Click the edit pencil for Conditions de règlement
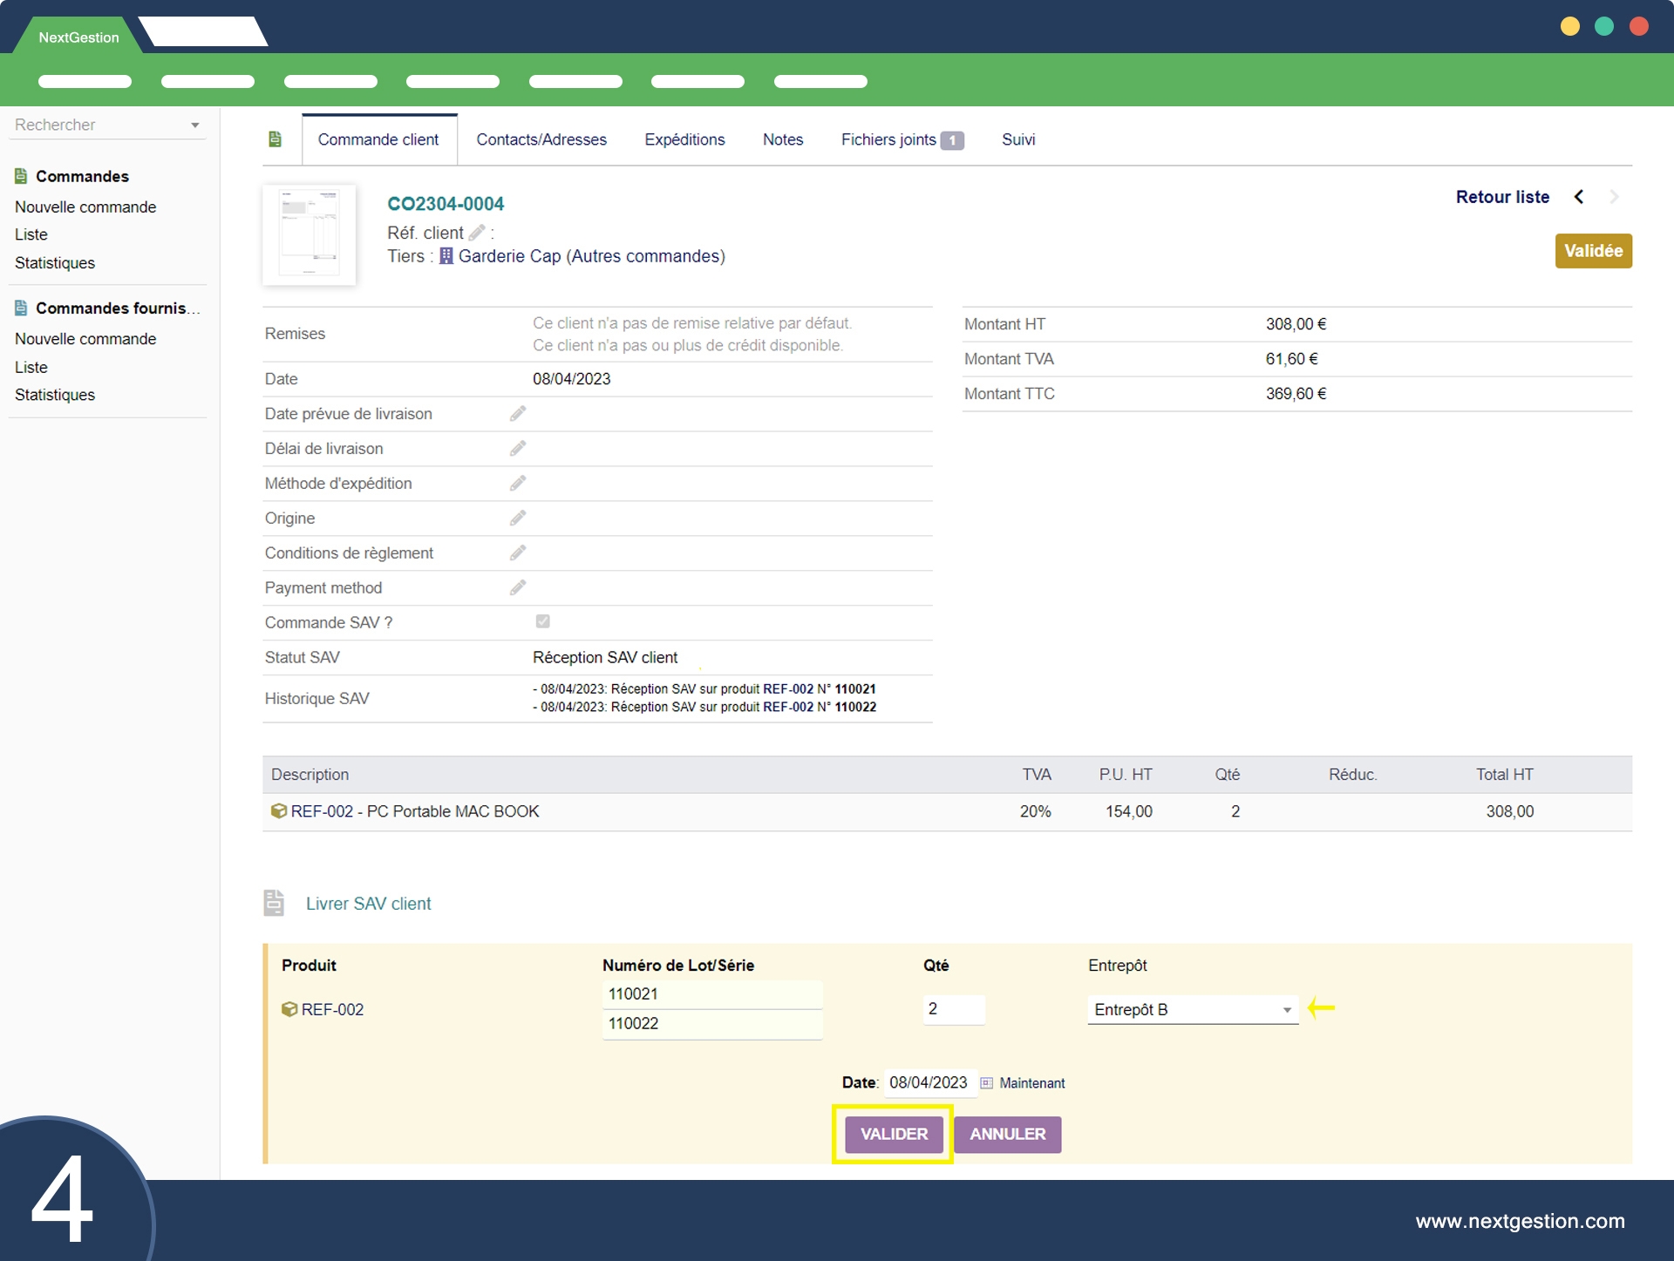 coord(518,553)
